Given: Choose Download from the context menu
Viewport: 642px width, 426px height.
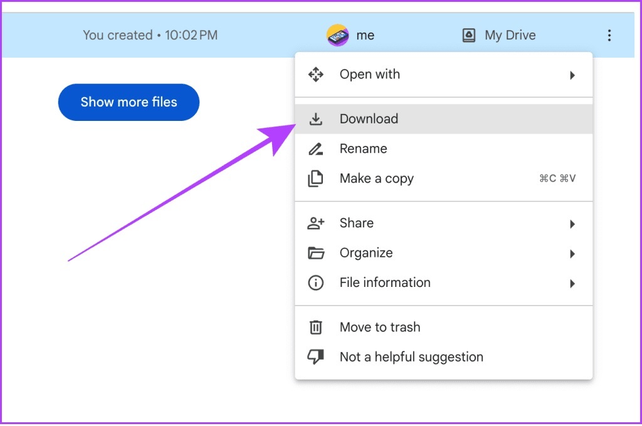Looking at the screenshot, I should point(444,119).
